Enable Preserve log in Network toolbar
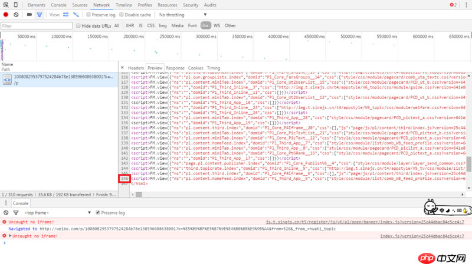 tap(88, 14)
